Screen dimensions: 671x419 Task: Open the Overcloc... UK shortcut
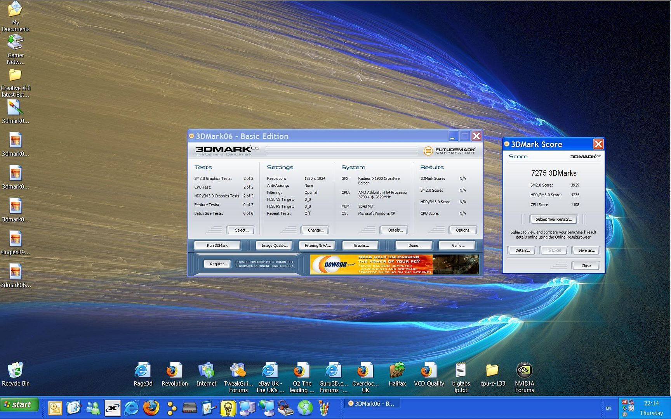click(365, 377)
